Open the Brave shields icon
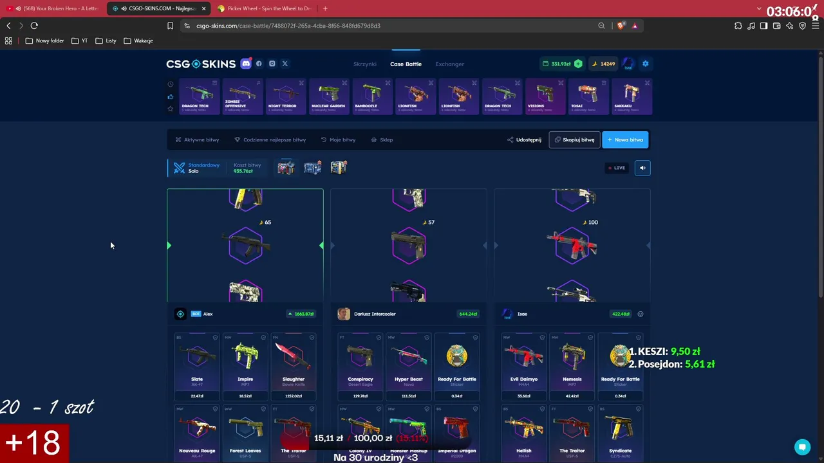The width and height of the screenshot is (824, 463). tap(621, 26)
